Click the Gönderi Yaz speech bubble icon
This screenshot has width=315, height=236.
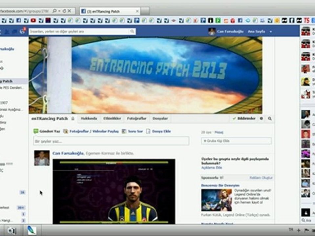(x=36, y=131)
